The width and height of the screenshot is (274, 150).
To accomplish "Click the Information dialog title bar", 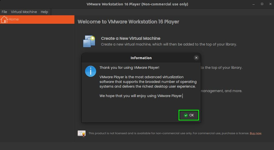I will click(141, 58).
